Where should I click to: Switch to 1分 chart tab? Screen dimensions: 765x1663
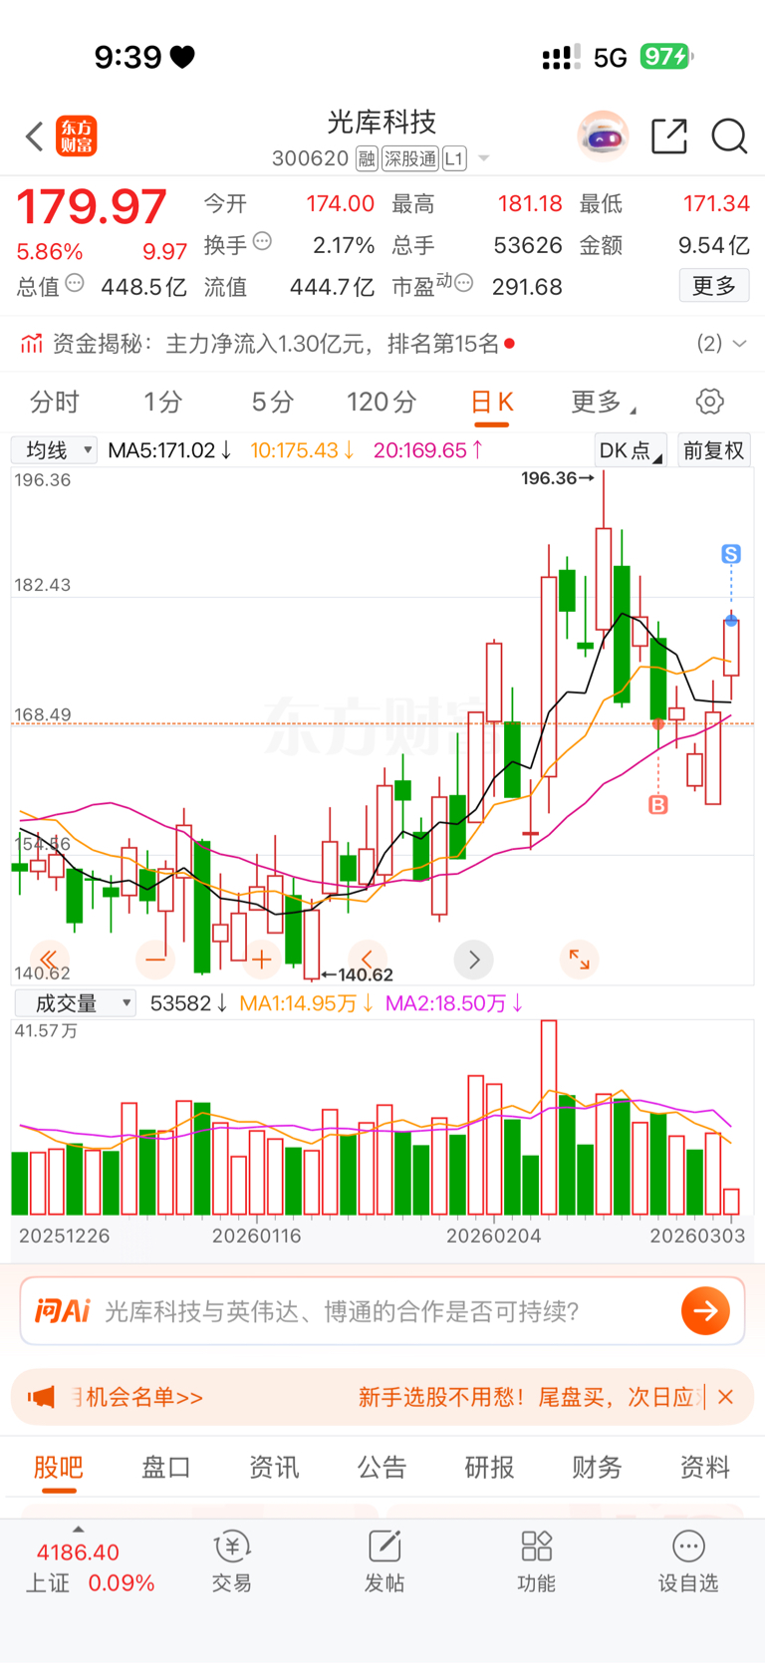coord(162,402)
